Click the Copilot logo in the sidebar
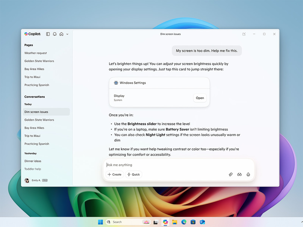This screenshot has height=227, width=303. pos(32,34)
